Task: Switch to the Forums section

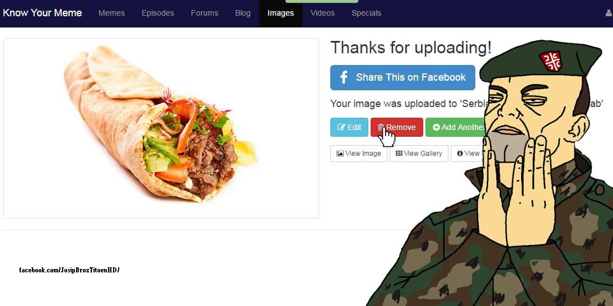Action: [x=204, y=13]
